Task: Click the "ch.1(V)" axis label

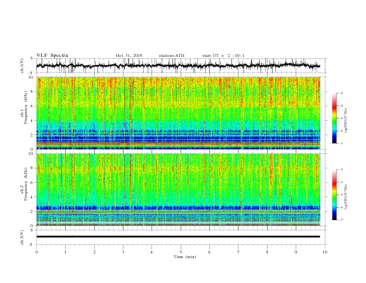Action: (22, 66)
